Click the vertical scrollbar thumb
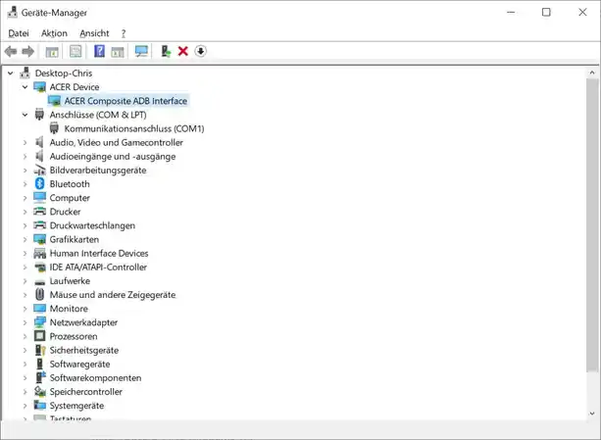 coord(592,224)
